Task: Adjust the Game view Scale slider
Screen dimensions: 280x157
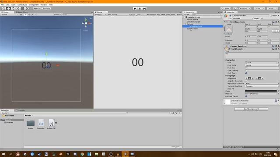Action: (138, 14)
